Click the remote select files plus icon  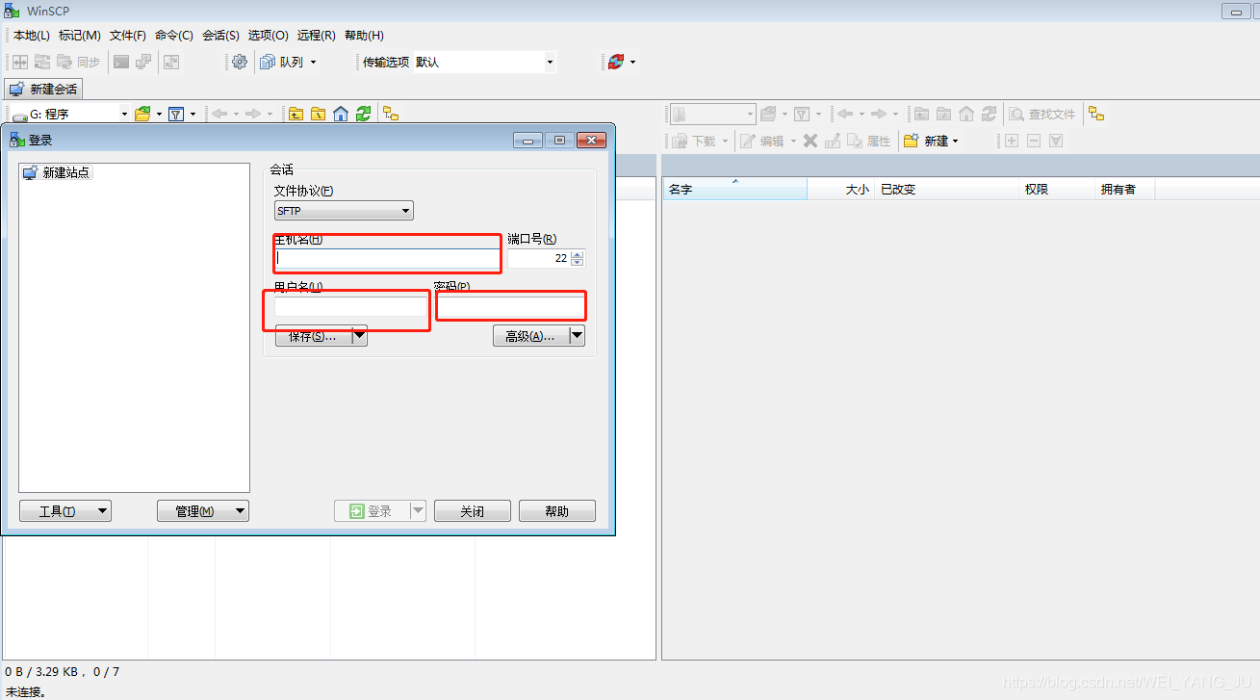(1012, 141)
